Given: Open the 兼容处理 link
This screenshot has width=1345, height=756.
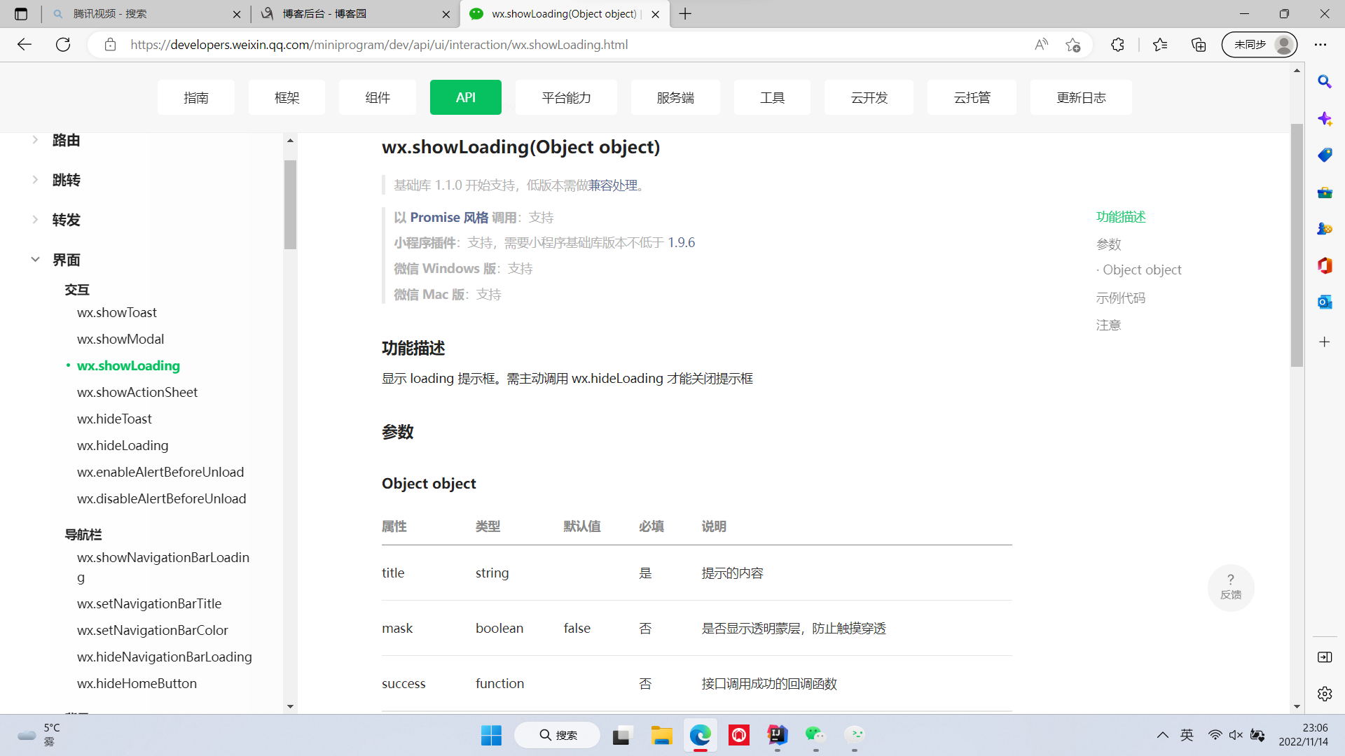Looking at the screenshot, I should point(612,185).
